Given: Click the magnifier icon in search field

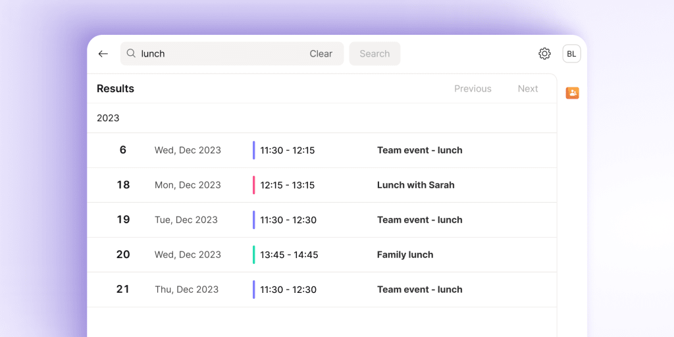Looking at the screenshot, I should click(x=131, y=54).
